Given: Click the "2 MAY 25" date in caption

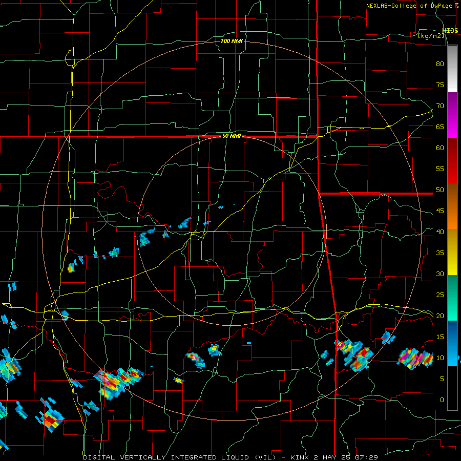Looking at the screenshot, I should [x=332, y=457].
